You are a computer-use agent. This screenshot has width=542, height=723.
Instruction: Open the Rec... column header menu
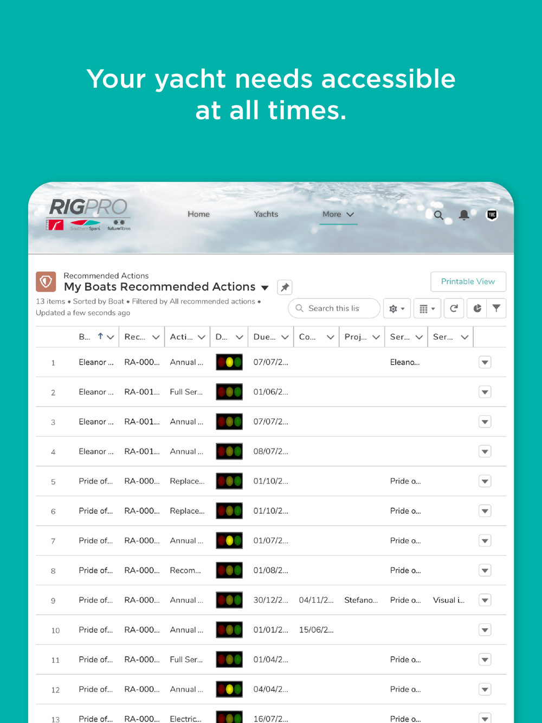pyautogui.click(x=156, y=337)
